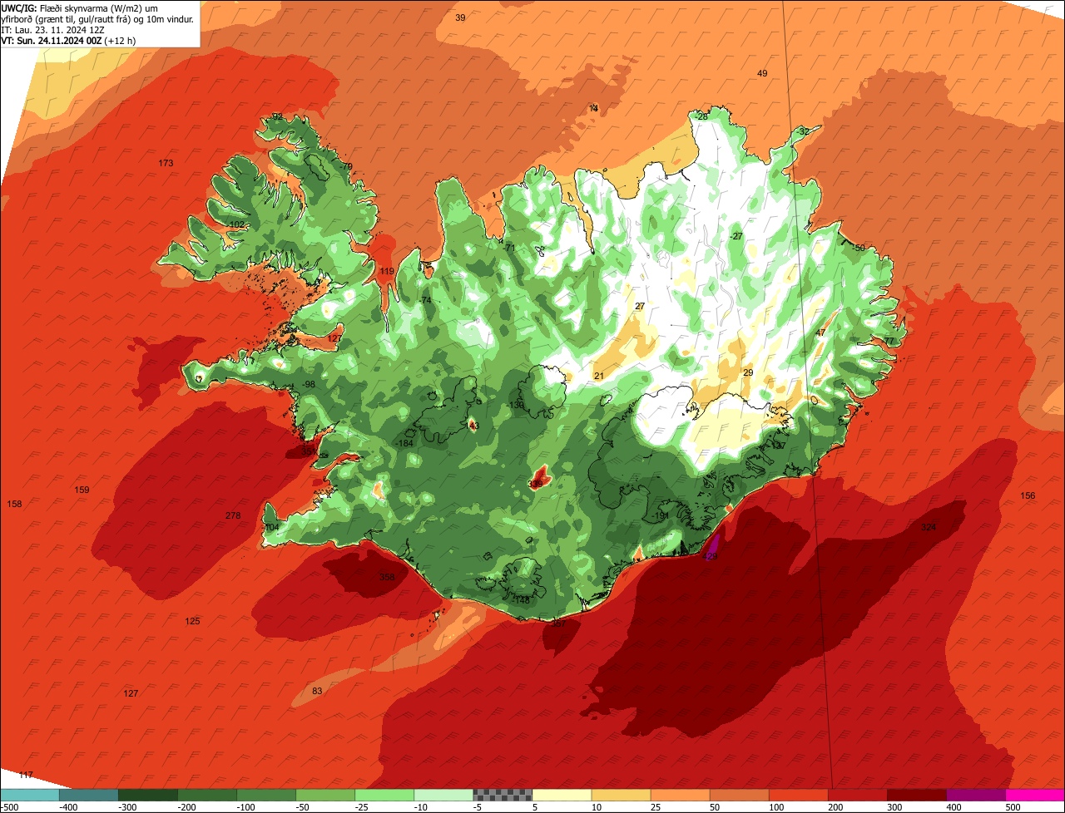Click valid time 'VT: Sun. 24.11.2024 00Z (+12 h)'
Screen dimensions: 1065x813
[x=68, y=40]
